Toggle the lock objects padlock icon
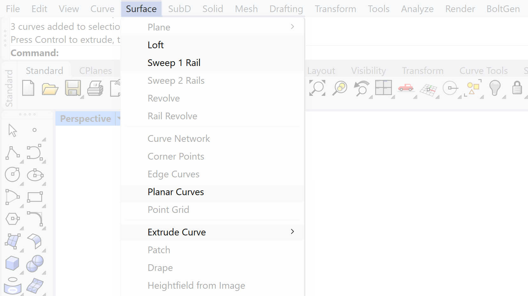This screenshot has width=528, height=296. [x=517, y=89]
